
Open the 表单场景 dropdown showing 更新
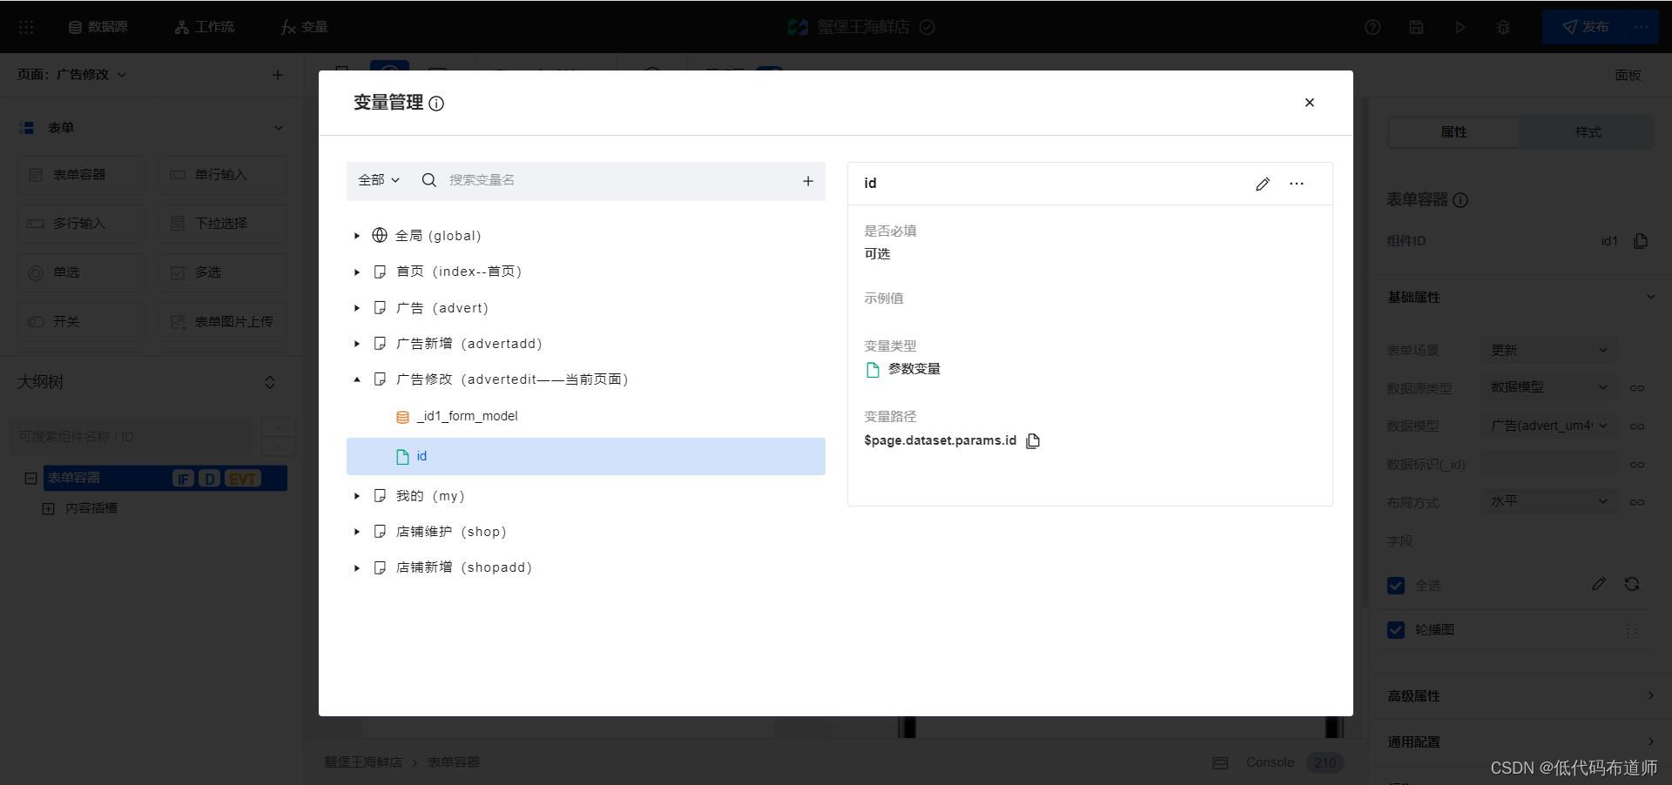click(1549, 350)
